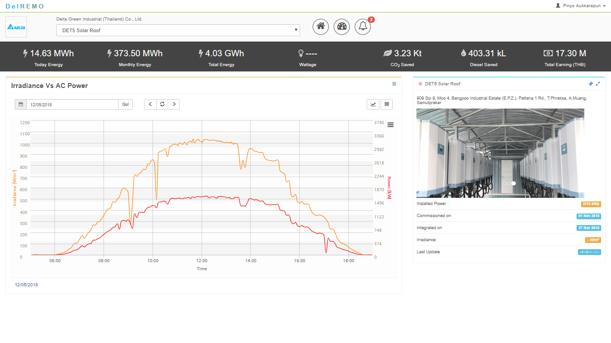Click the tag icon in site panel
Image resolution: width=611 pixels, height=343 pixels.
(590, 84)
